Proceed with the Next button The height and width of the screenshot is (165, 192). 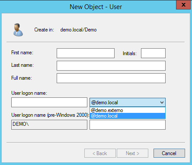(132, 153)
